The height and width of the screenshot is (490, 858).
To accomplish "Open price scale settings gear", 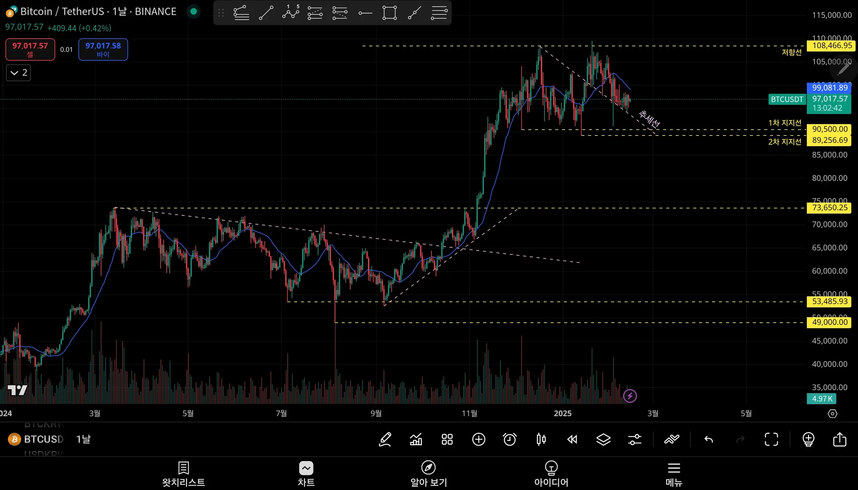I will (x=833, y=414).
